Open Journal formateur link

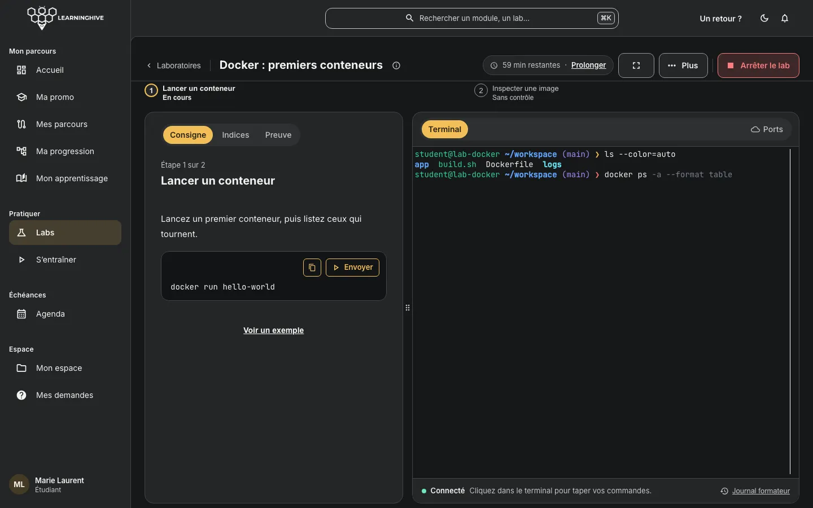(x=761, y=491)
